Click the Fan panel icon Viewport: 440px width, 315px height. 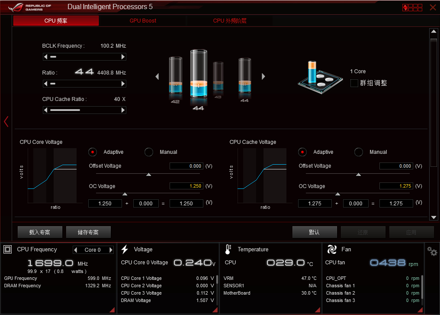tap(332, 249)
